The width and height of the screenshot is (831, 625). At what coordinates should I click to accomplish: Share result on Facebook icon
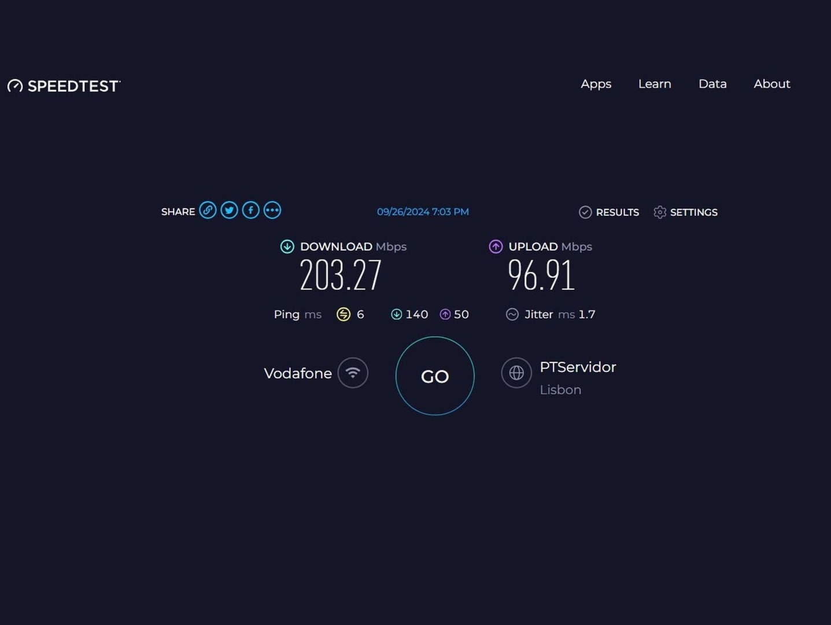click(x=251, y=210)
